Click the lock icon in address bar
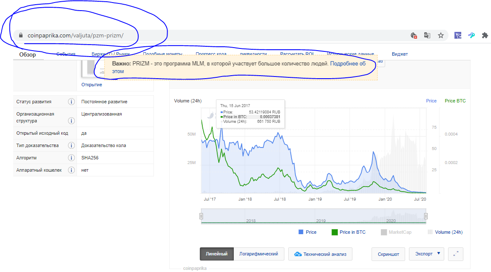This screenshot has width=491, height=272. click(21, 35)
